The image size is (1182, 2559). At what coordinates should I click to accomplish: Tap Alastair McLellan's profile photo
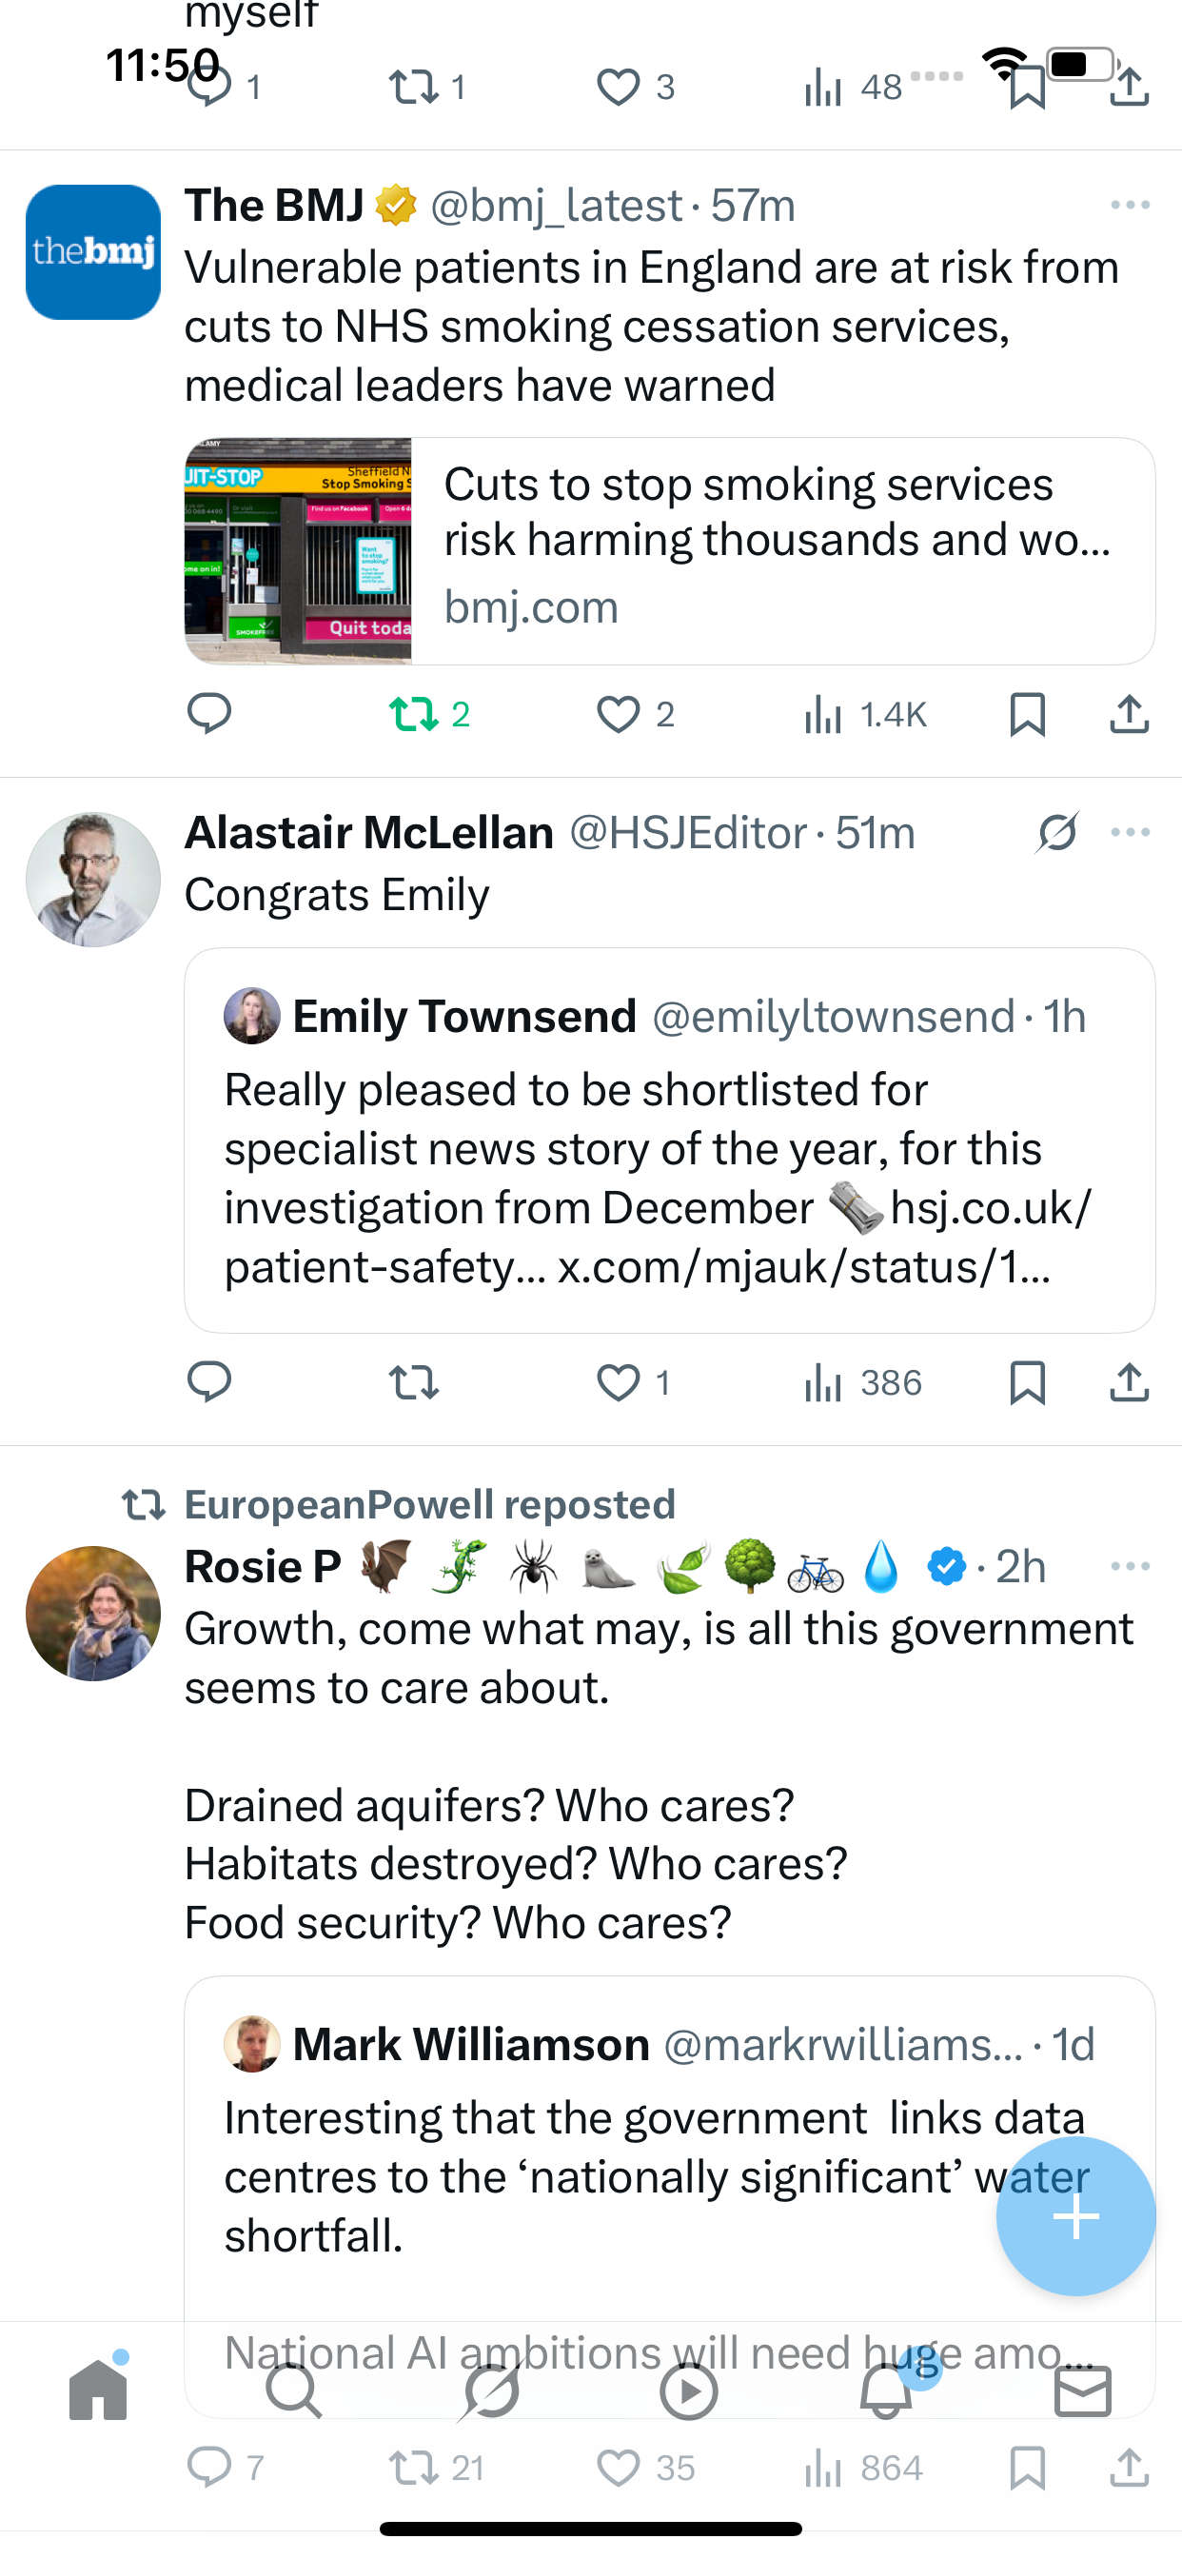click(93, 879)
